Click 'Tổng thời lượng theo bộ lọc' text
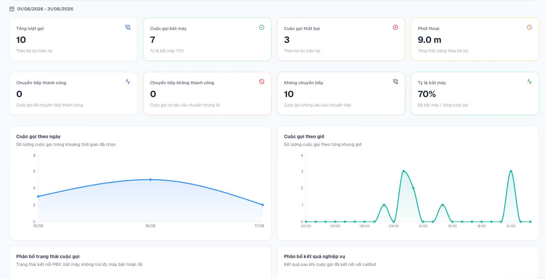 pos(443,51)
